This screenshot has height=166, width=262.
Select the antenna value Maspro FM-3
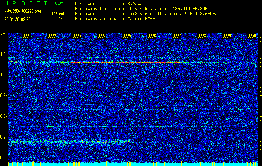tap(141, 19)
